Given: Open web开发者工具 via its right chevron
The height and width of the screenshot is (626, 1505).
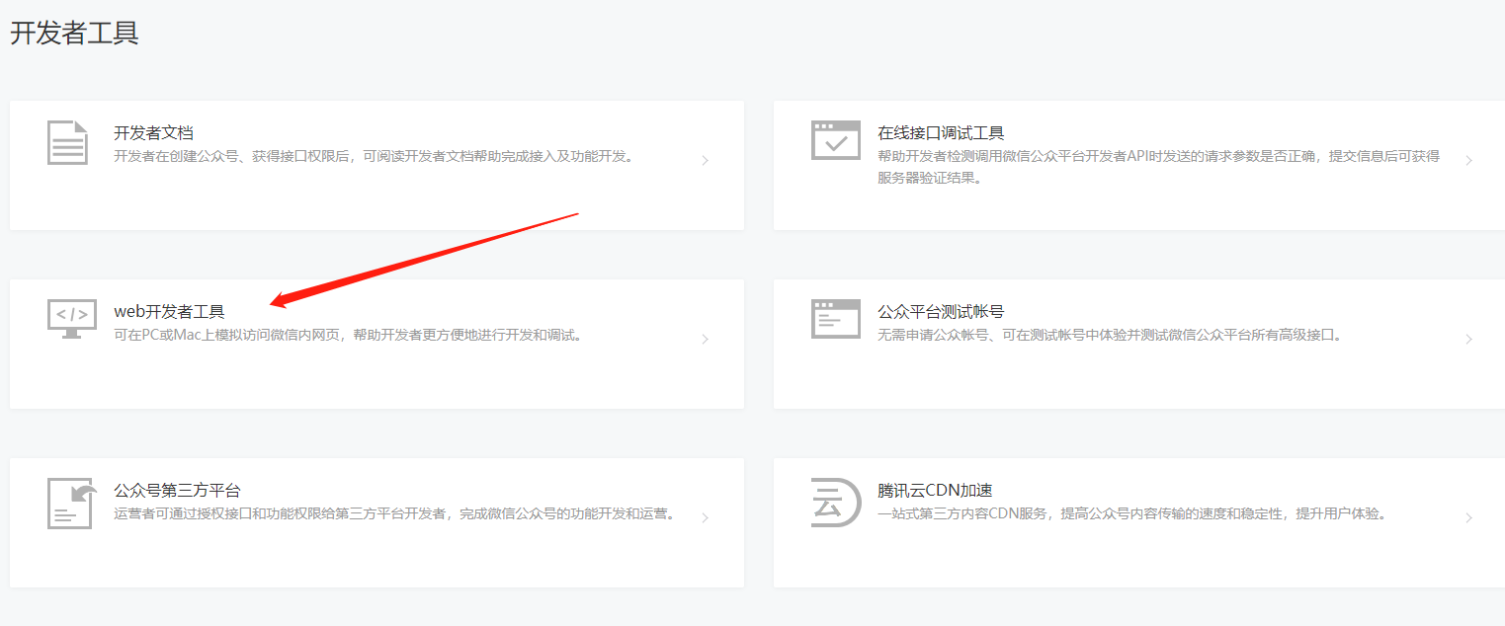Looking at the screenshot, I should (x=705, y=339).
